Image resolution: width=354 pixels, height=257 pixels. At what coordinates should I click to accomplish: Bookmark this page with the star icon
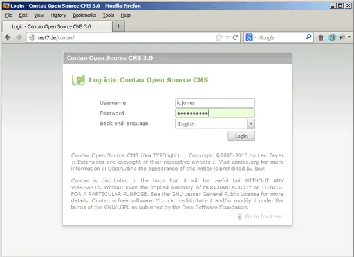(219, 37)
